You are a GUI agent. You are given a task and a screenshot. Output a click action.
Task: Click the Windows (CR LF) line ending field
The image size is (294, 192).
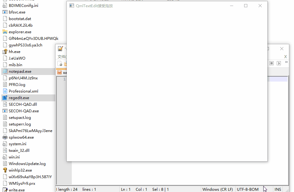[217, 189]
